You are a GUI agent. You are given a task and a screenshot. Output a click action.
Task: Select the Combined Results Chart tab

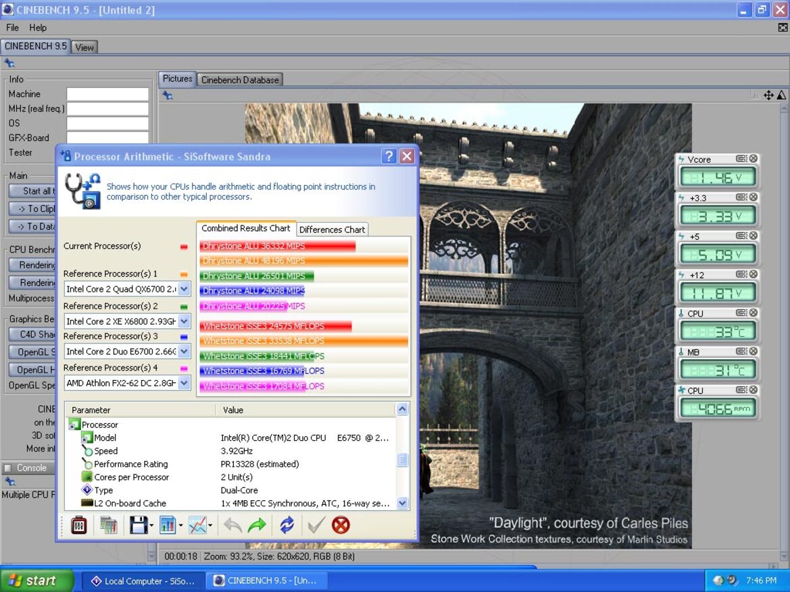pyautogui.click(x=246, y=228)
